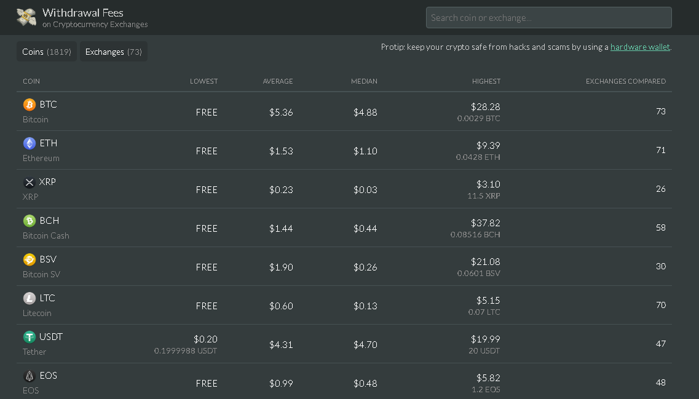Screen dimensions: 699x399
Task: Open the BCH ticker link
Action: (49, 221)
